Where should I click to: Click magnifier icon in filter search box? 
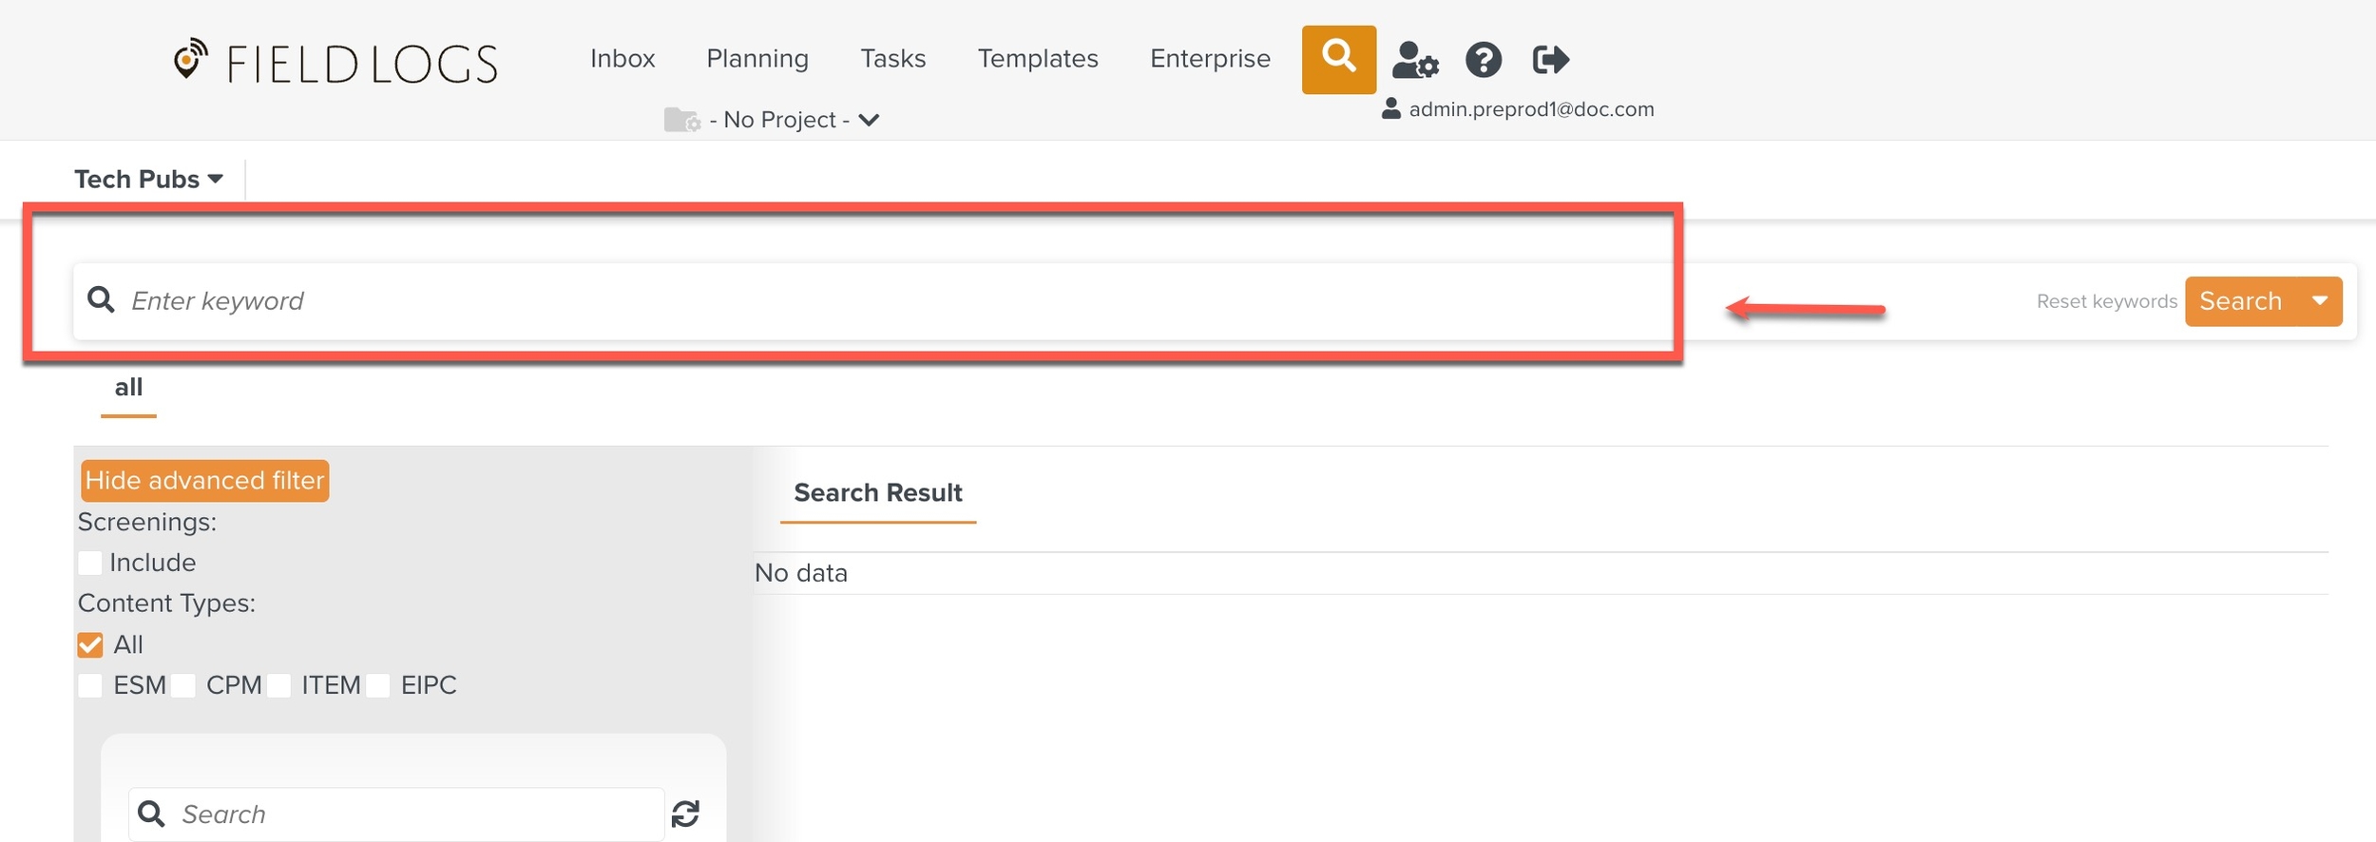point(151,813)
